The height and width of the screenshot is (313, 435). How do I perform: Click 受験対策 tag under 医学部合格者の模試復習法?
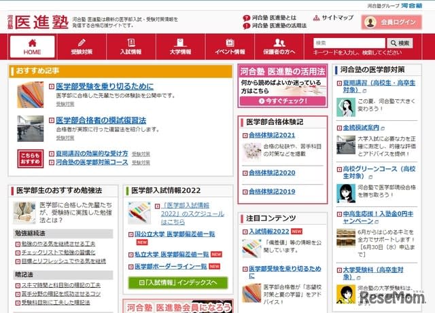[x=65, y=138]
